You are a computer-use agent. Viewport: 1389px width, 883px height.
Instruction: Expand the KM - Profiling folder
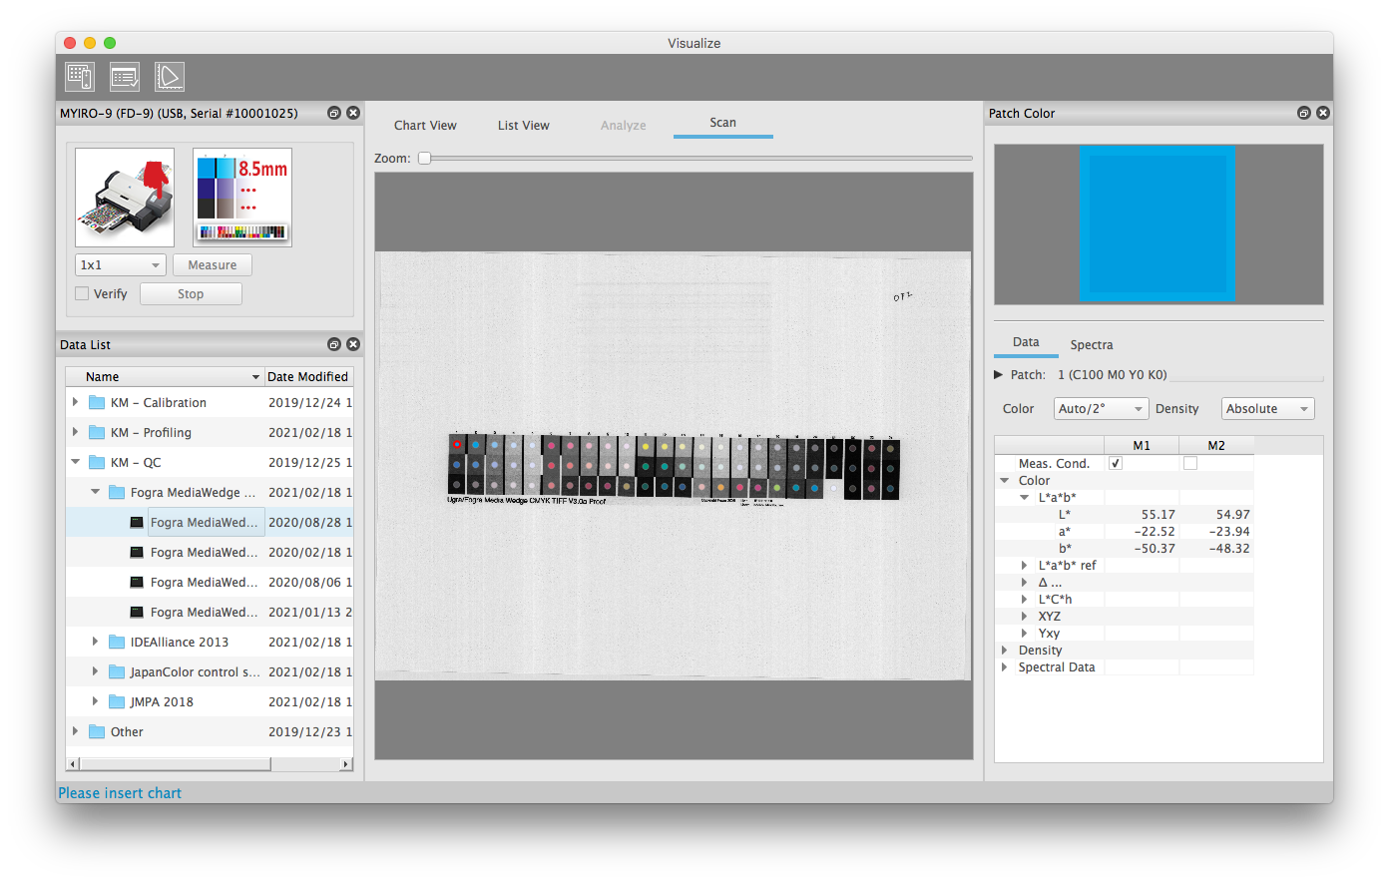[76, 432]
